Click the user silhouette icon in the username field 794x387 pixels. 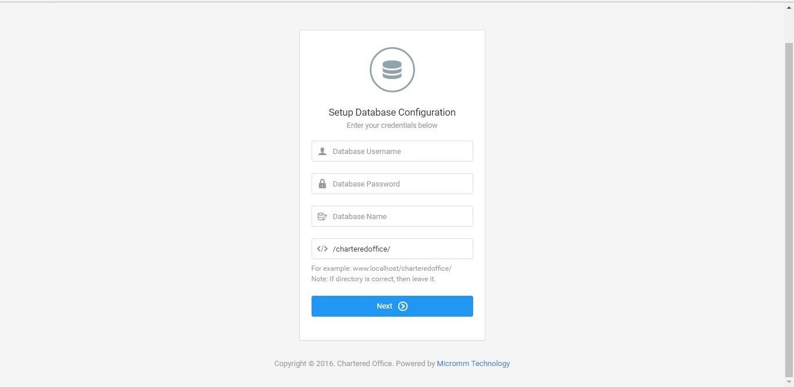322,151
